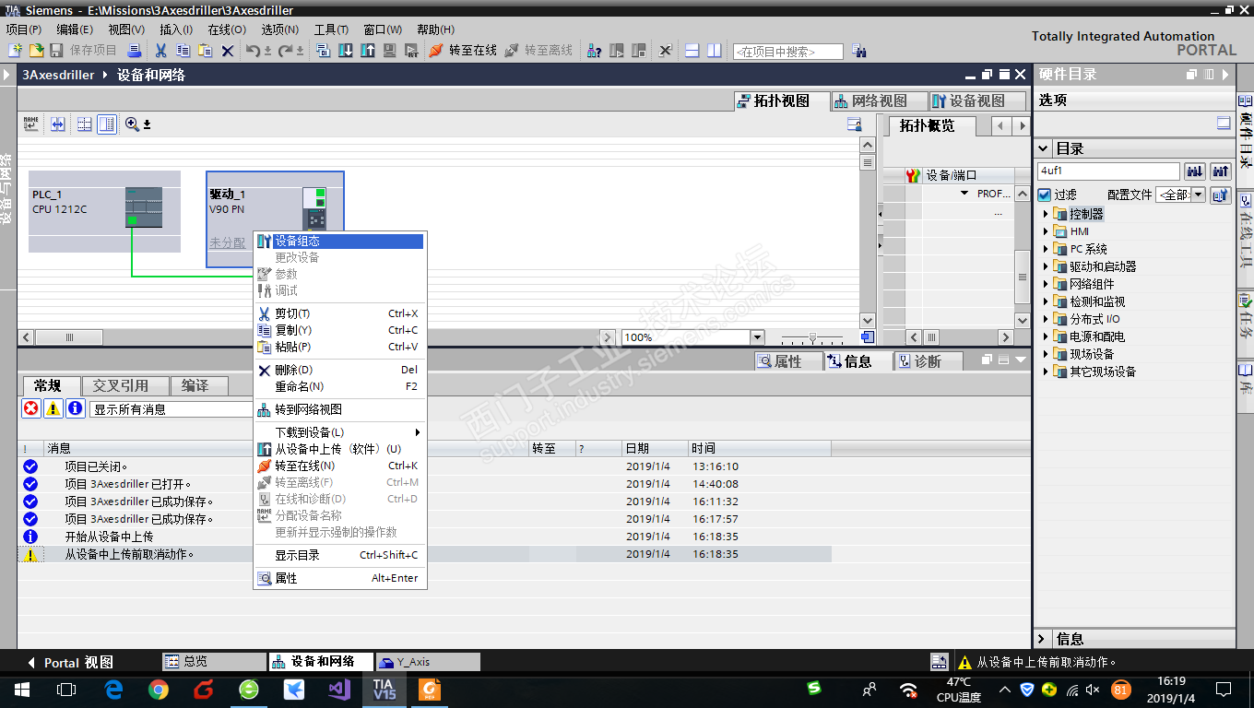Click the accessible devices toolbar icon
Screen dimensions: 1254x708
click(x=595, y=51)
